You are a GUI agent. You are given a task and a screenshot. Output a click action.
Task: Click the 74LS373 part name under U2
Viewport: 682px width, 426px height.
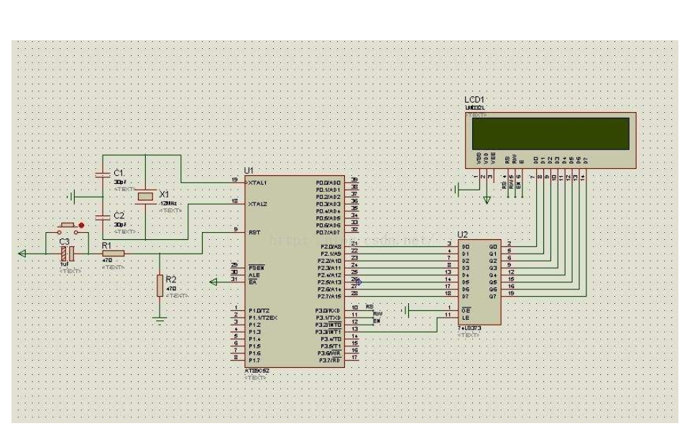point(469,328)
